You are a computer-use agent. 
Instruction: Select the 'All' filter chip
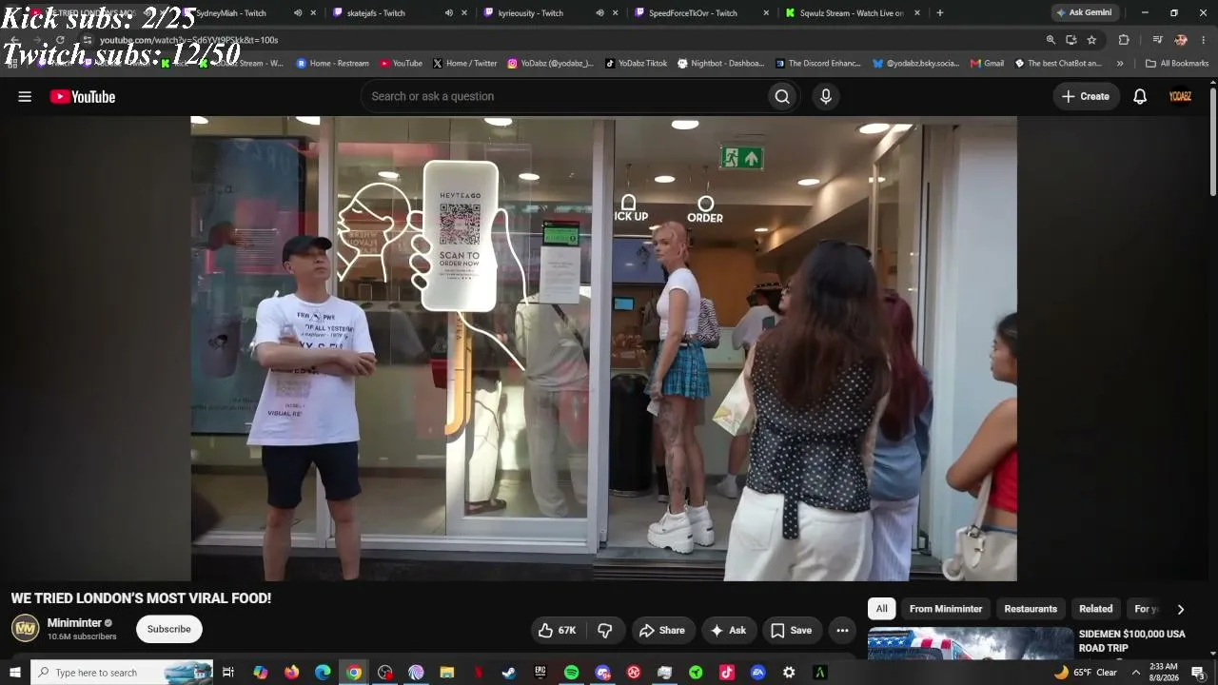881,609
